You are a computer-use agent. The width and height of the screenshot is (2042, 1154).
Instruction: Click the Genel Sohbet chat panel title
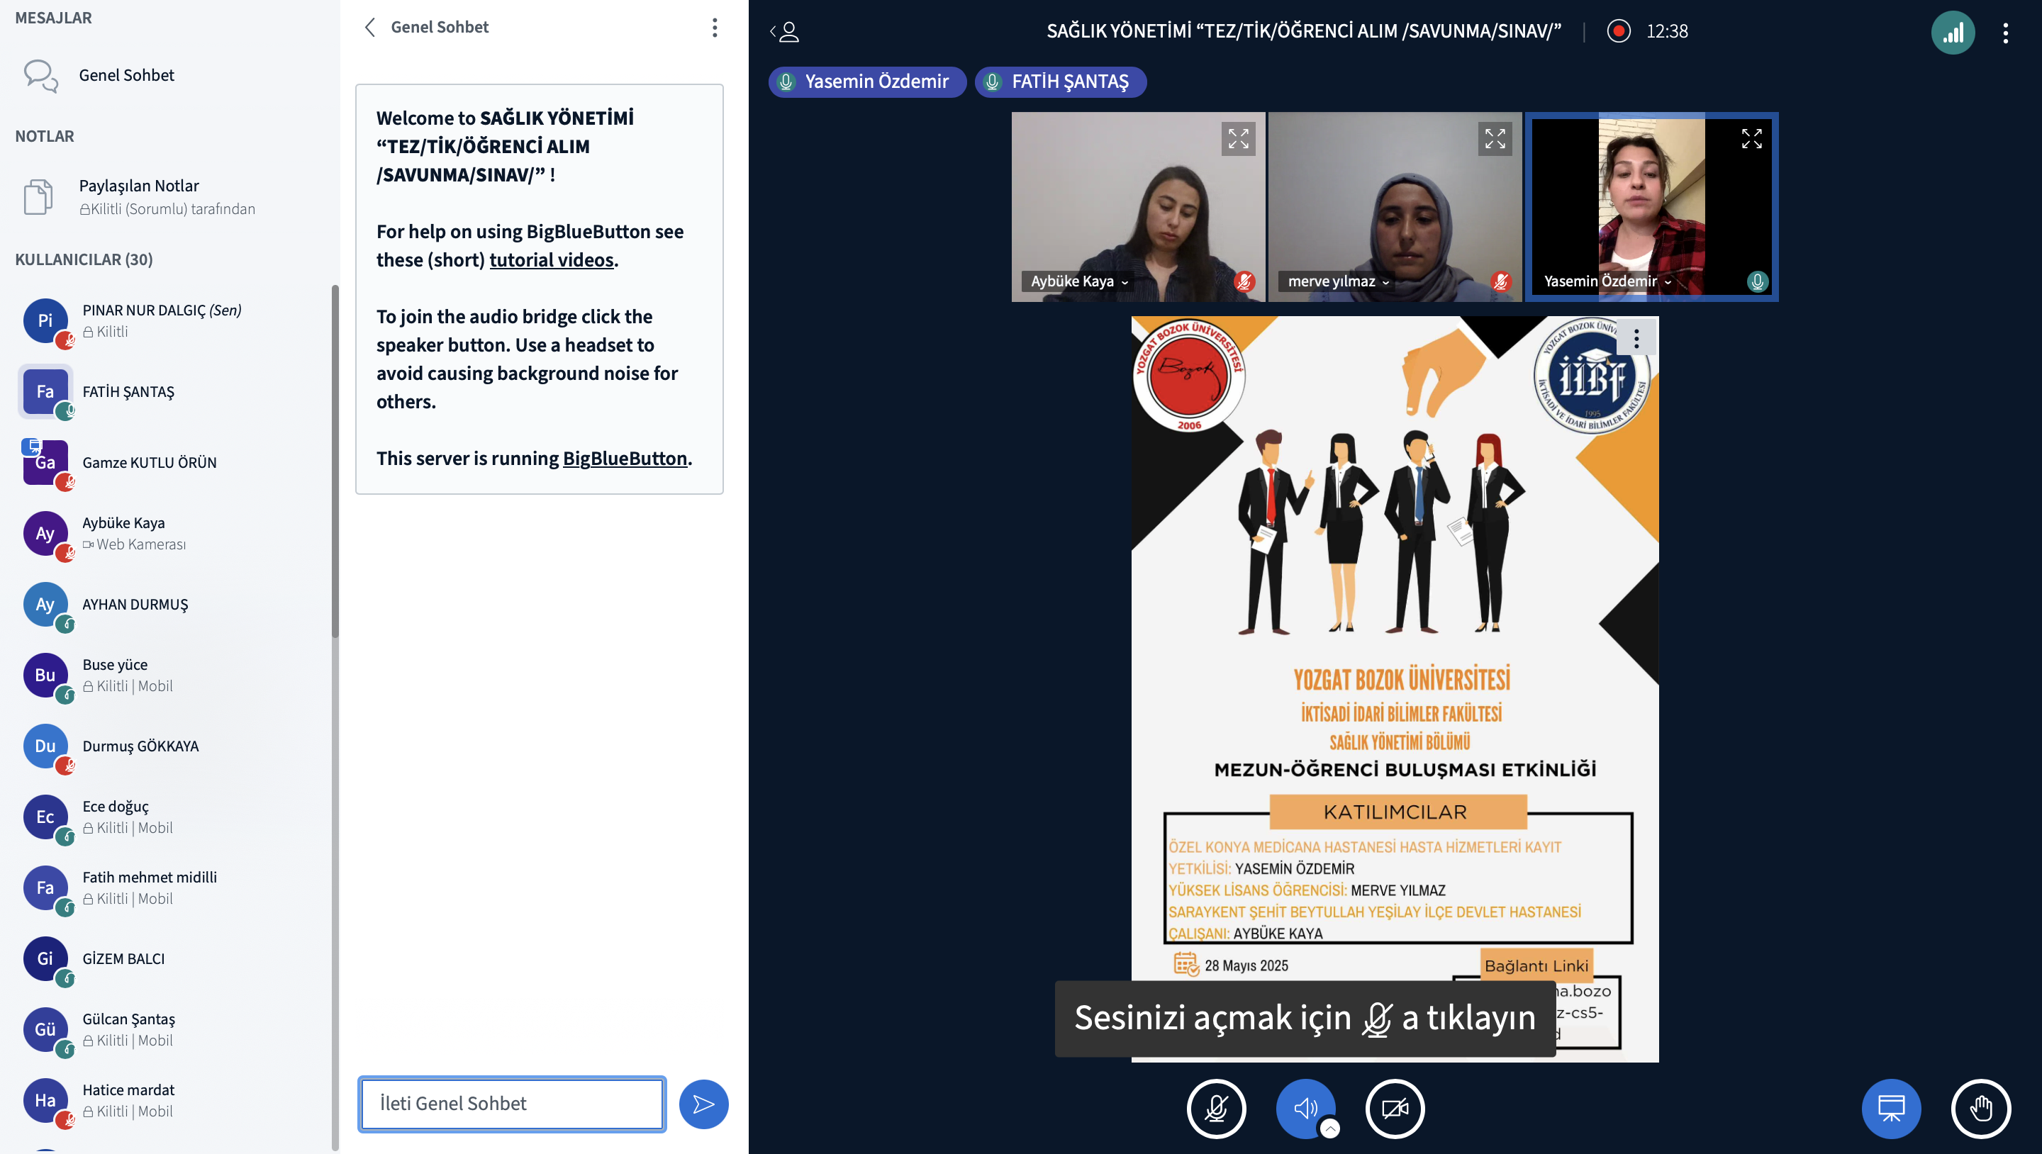tap(439, 27)
